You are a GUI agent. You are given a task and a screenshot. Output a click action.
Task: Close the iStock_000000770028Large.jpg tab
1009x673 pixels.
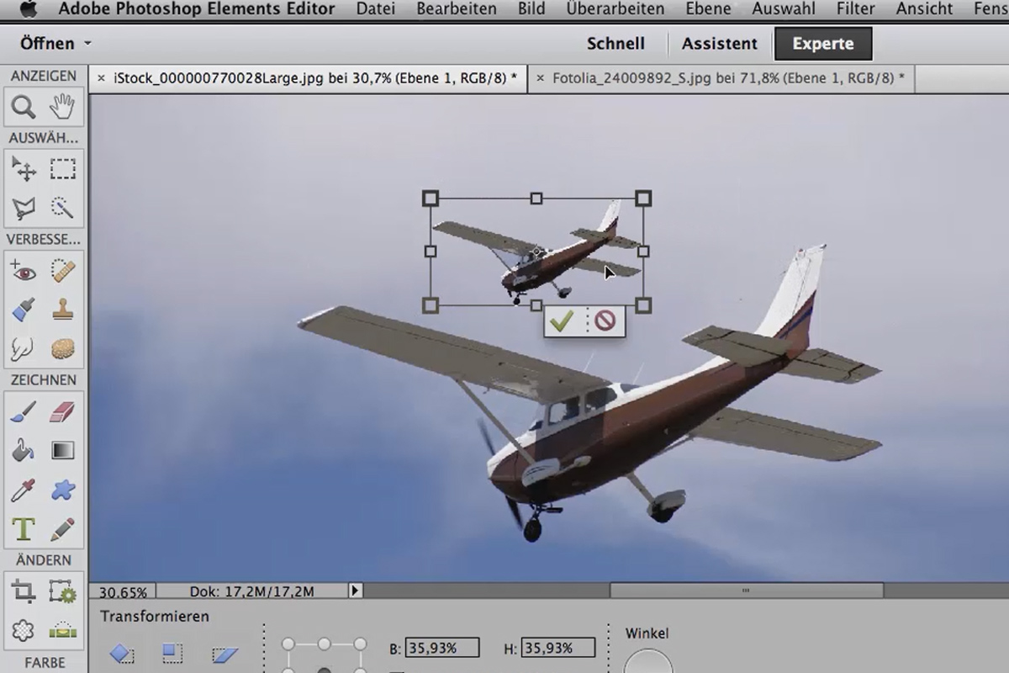pos(100,78)
